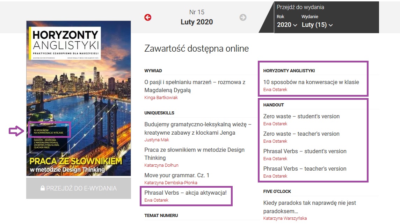Click the grey next issue arrow
The width and height of the screenshot is (400, 224).
243,17
